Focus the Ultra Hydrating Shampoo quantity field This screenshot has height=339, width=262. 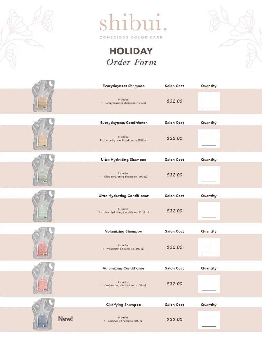pos(209,175)
